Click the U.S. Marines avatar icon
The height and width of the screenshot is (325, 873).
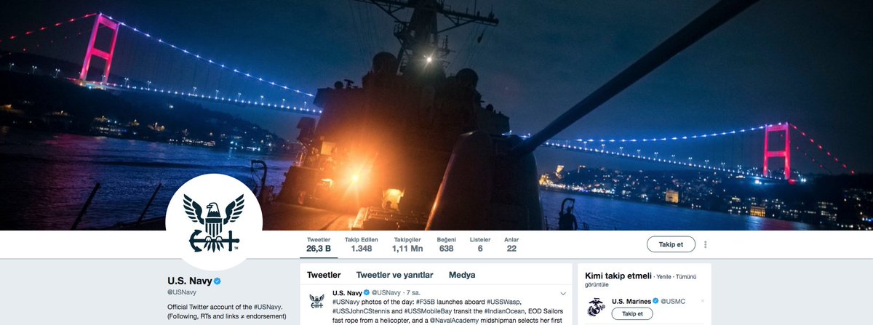(596, 307)
